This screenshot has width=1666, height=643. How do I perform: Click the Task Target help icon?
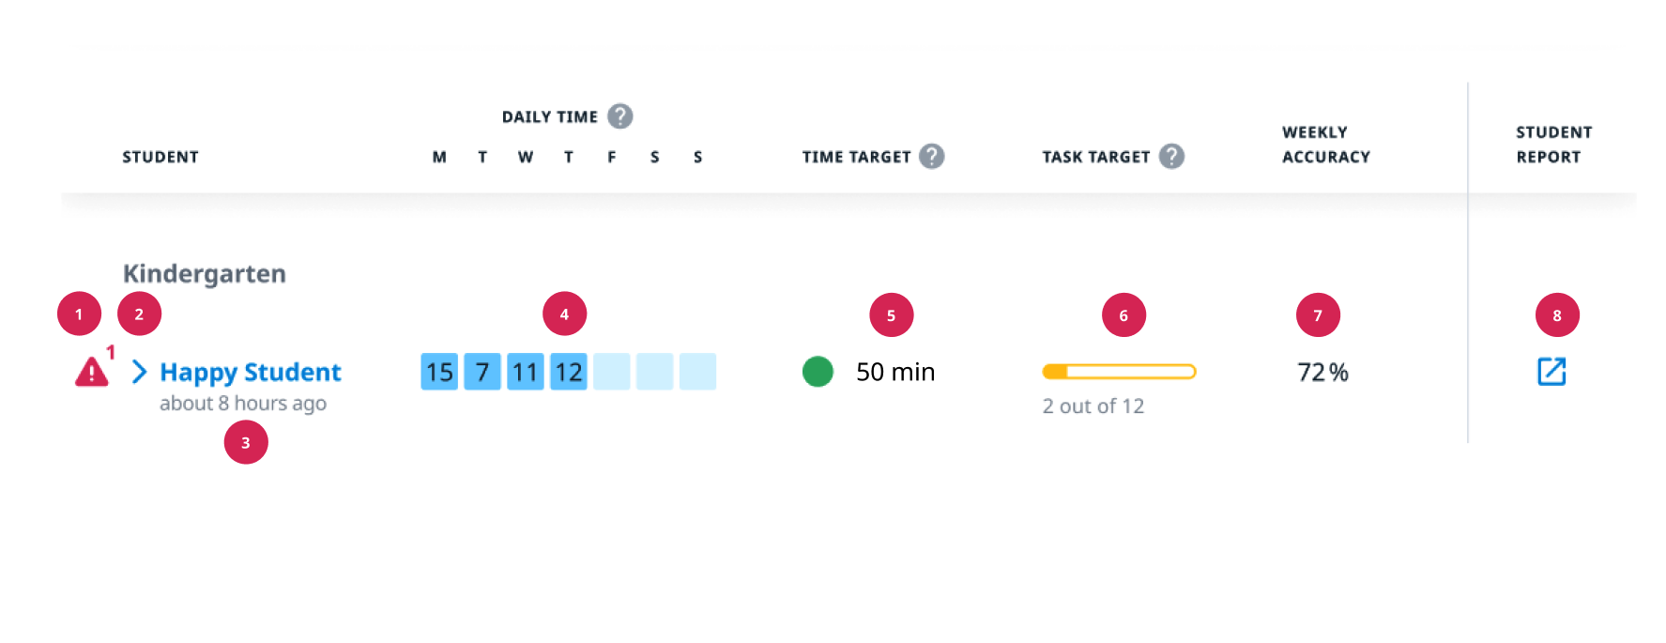tap(1170, 157)
